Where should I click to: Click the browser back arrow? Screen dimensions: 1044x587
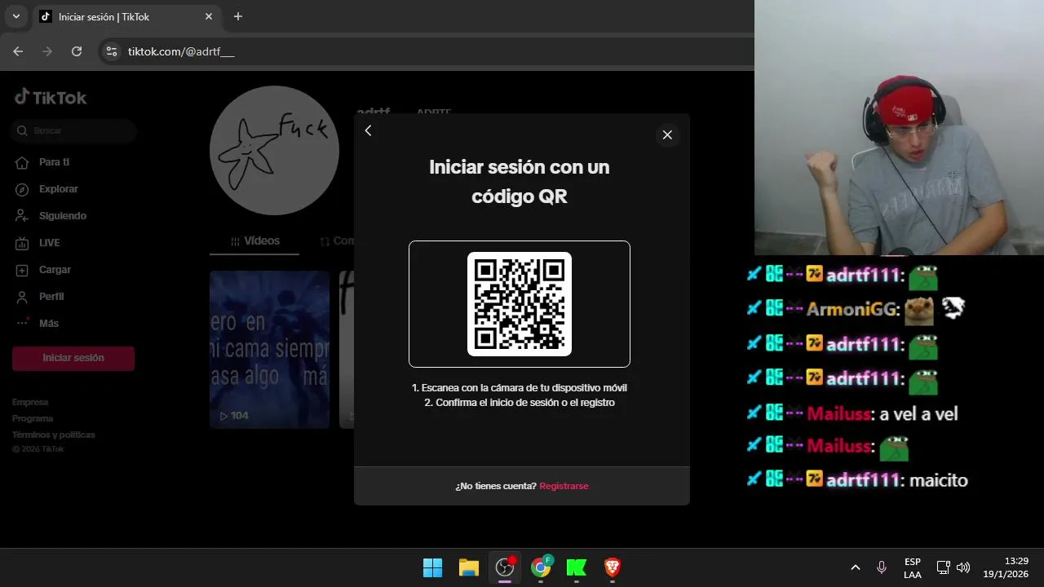(x=18, y=51)
